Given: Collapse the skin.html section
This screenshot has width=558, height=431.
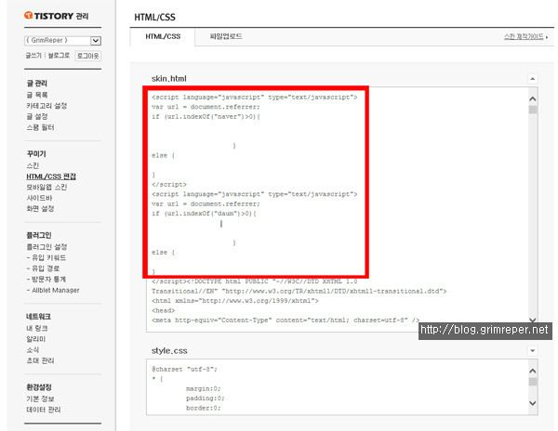Looking at the screenshot, I should click(532, 79).
